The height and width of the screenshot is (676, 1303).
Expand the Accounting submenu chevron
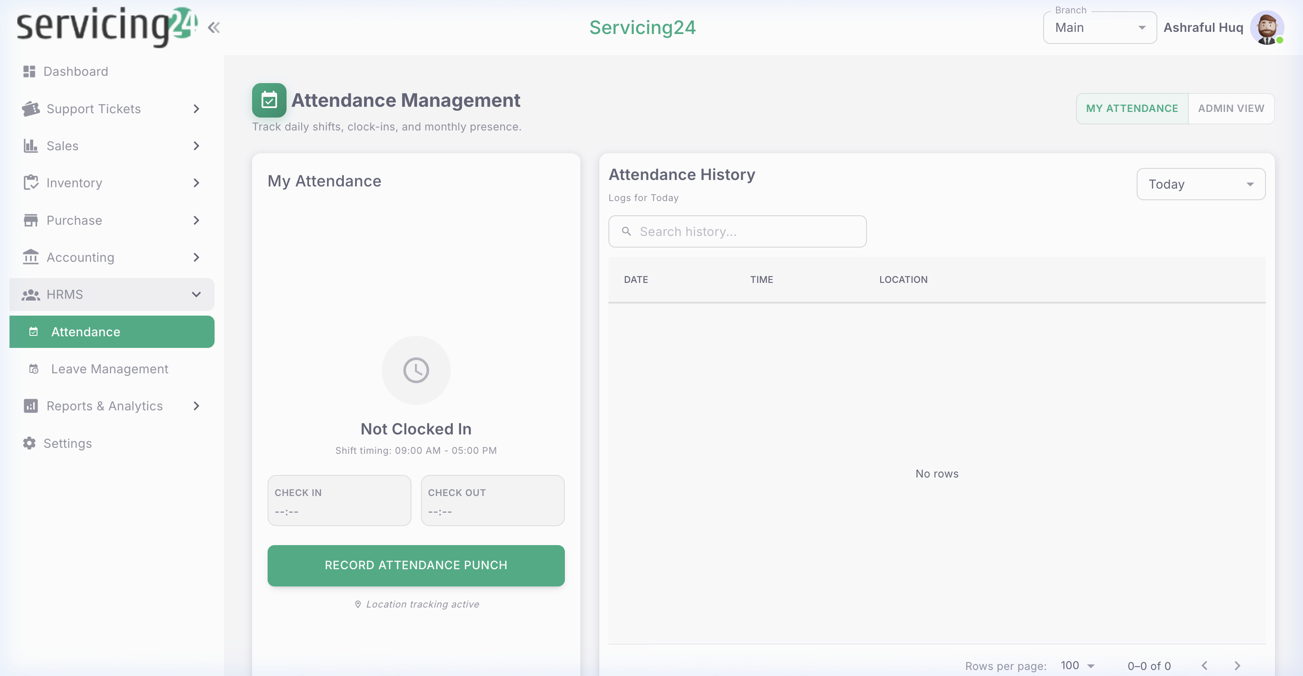(x=196, y=257)
